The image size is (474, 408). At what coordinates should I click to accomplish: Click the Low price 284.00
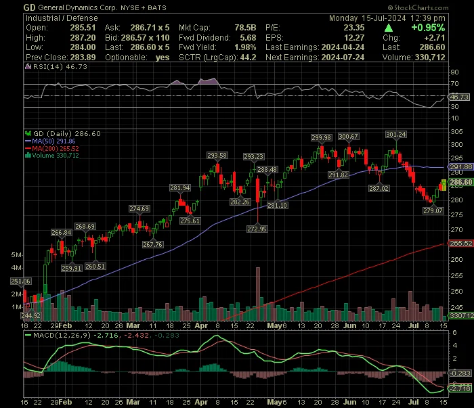[83, 47]
